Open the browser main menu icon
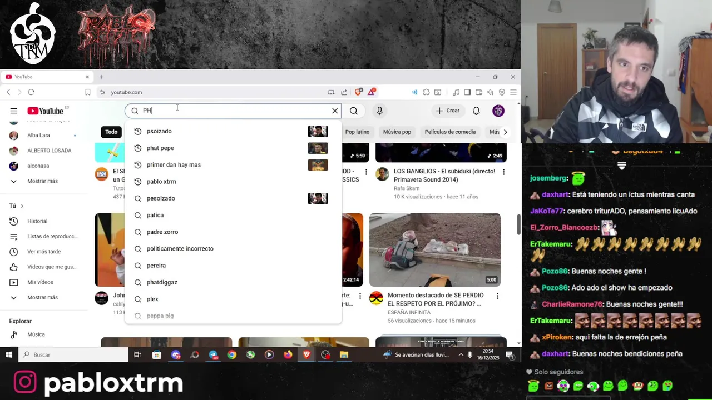The height and width of the screenshot is (400, 712). [513, 92]
